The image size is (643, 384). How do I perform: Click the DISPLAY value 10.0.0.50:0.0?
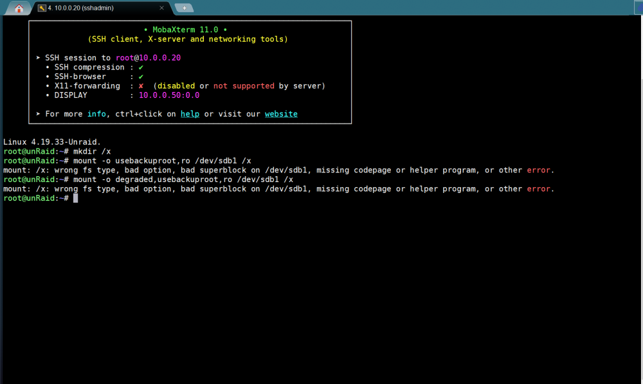click(x=169, y=95)
